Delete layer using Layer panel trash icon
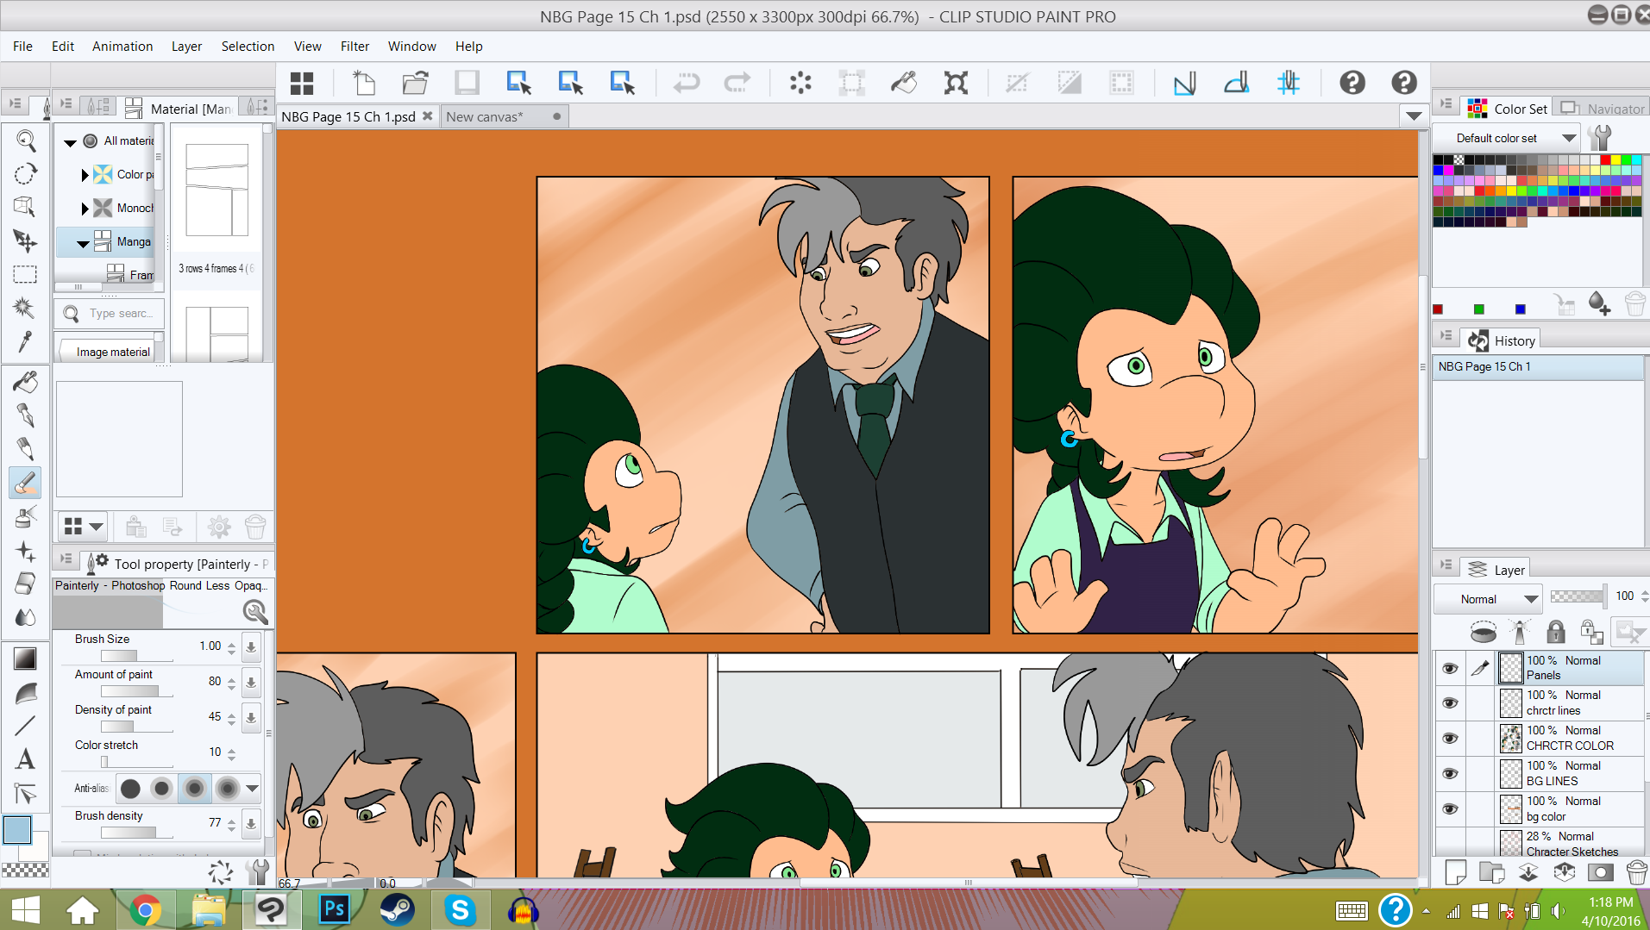This screenshot has height=930, width=1650. 1636,872
